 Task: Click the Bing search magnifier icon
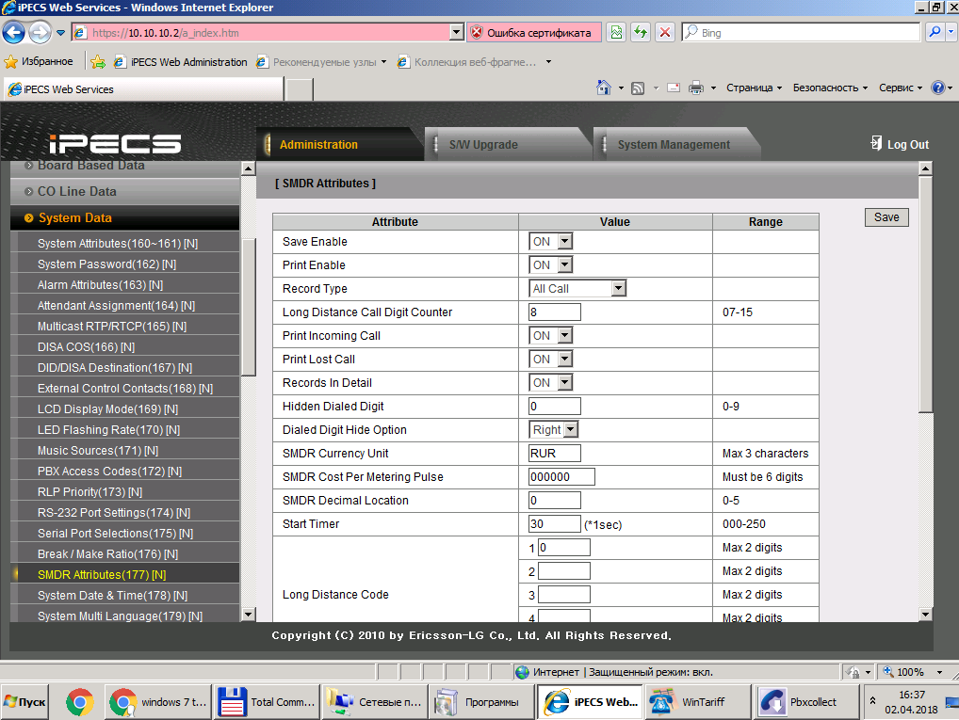tap(934, 33)
